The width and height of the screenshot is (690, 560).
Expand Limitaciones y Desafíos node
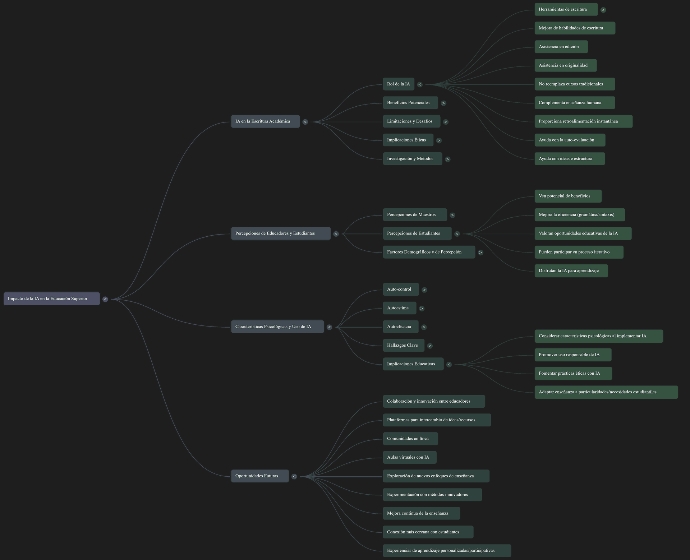(x=446, y=122)
